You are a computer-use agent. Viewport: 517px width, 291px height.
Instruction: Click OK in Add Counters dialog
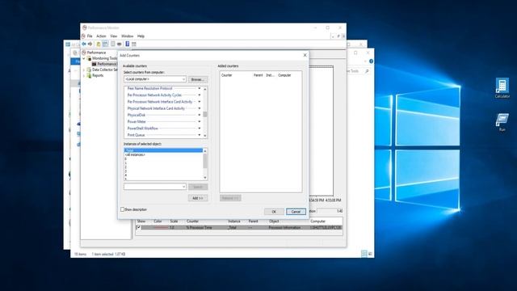point(274,212)
